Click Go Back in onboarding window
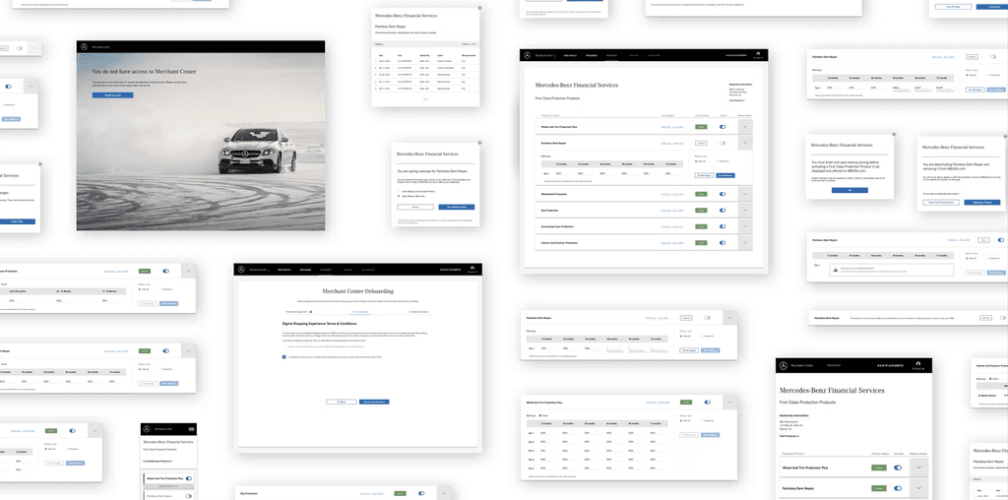Screen dimensions: 1008x500 (342, 402)
